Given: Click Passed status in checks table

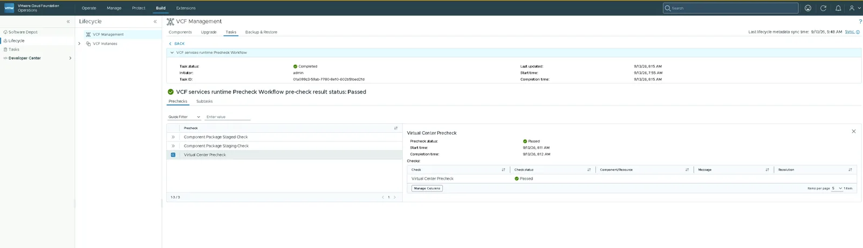Looking at the screenshot, I should [524, 179].
